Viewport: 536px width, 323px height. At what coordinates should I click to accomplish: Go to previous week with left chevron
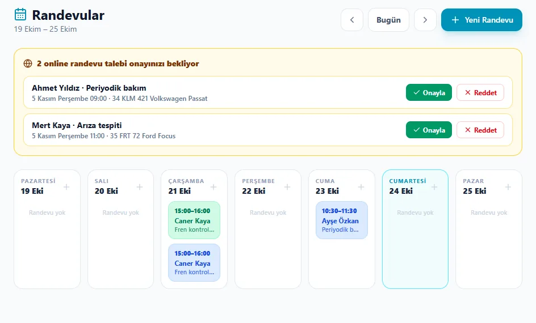point(352,20)
